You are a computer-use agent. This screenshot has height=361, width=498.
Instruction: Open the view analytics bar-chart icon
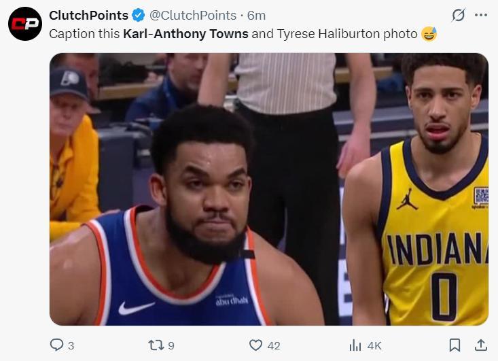click(x=355, y=345)
